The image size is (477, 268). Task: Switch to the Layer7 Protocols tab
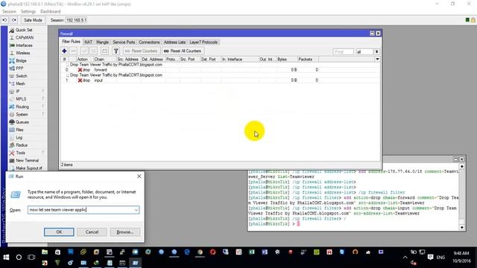point(203,42)
